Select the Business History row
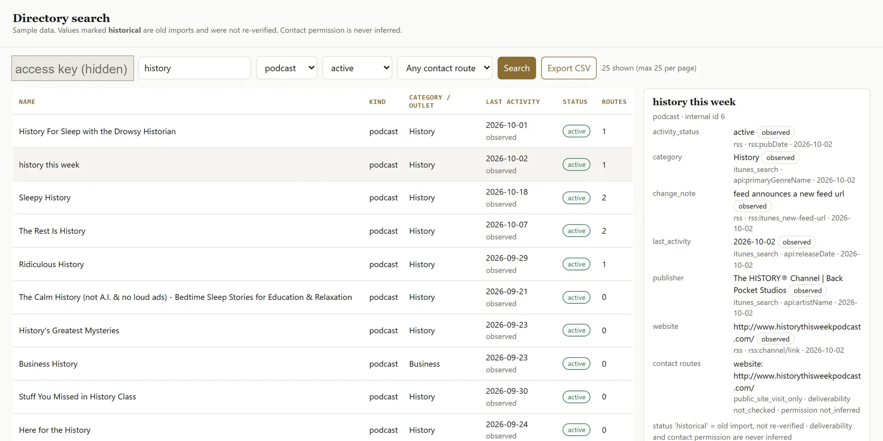The height and width of the screenshot is (441, 883). pyautogui.click(x=323, y=364)
